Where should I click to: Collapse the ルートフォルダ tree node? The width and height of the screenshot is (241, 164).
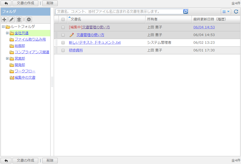tap(3, 27)
